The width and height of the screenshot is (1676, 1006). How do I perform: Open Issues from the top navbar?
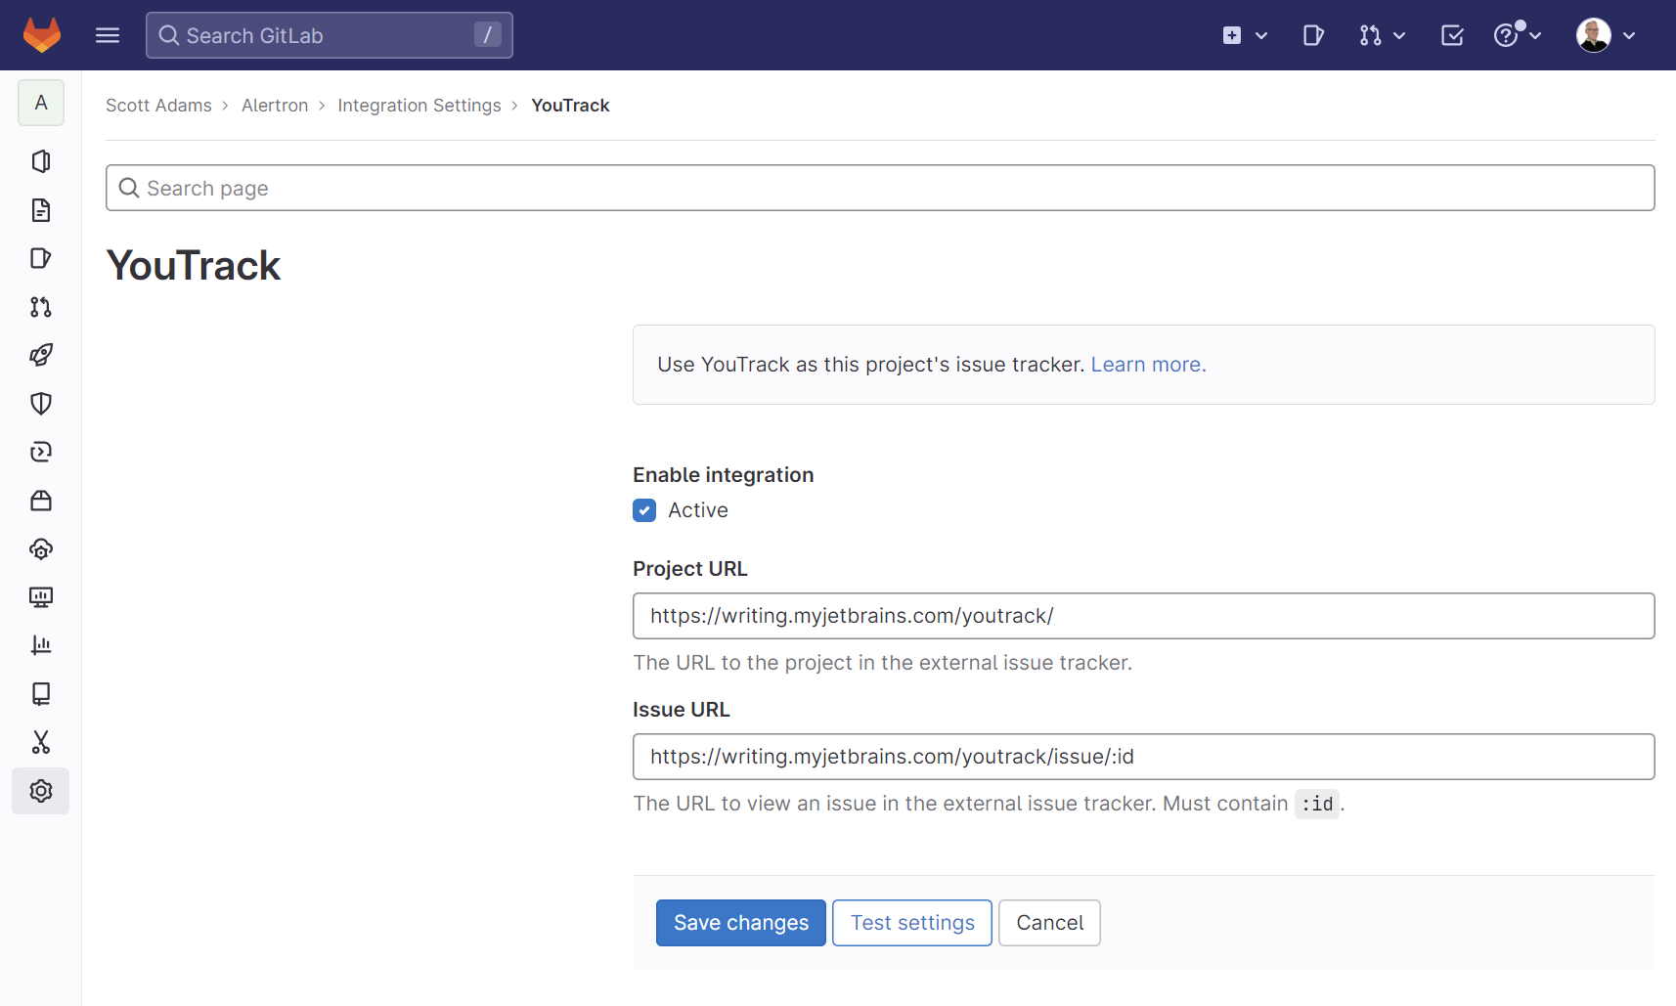(1313, 35)
